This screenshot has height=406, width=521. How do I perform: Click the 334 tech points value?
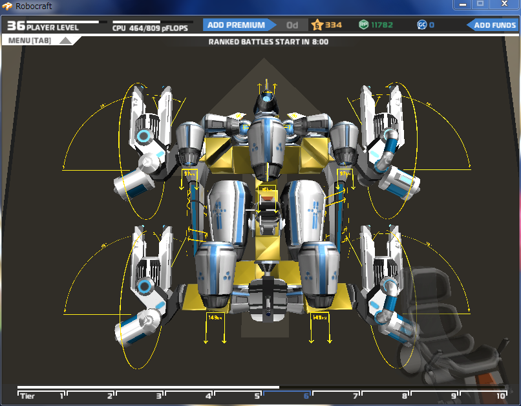pyautogui.click(x=334, y=25)
